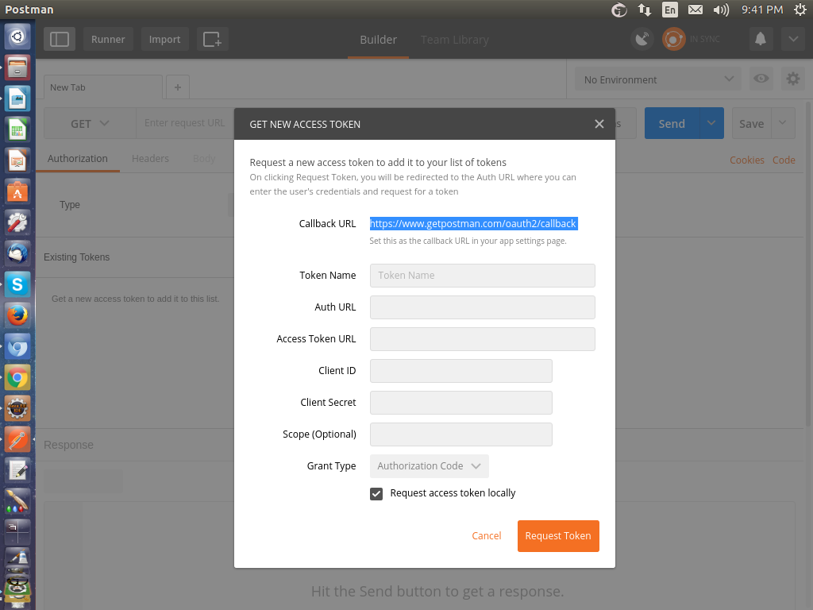
Task: Open system power menu icon
Action: [x=800, y=10]
